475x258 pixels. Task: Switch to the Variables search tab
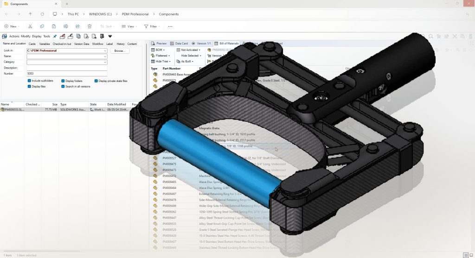(x=45, y=44)
